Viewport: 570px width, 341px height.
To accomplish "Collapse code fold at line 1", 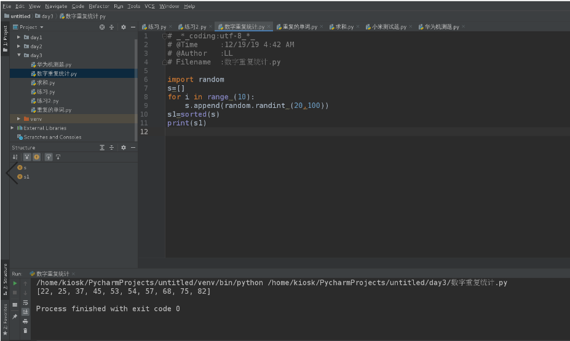I will click(x=164, y=36).
